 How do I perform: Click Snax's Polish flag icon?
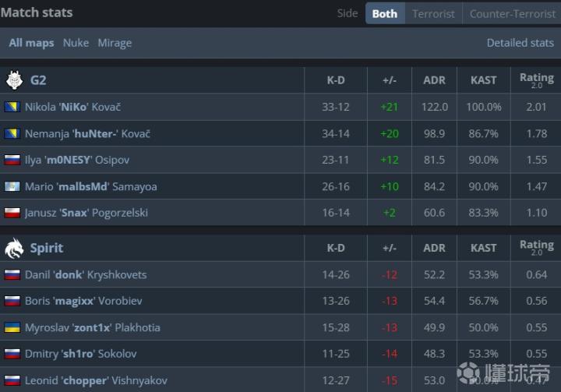coord(12,213)
